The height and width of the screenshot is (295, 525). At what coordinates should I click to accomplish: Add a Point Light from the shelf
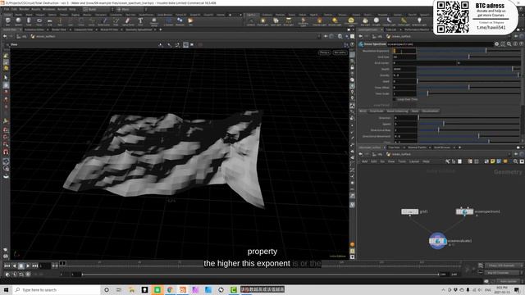[262, 21]
